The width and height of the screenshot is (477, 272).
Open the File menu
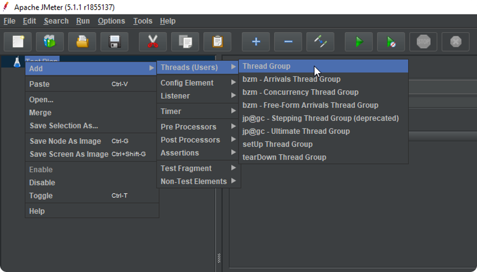pyautogui.click(x=10, y=21)
